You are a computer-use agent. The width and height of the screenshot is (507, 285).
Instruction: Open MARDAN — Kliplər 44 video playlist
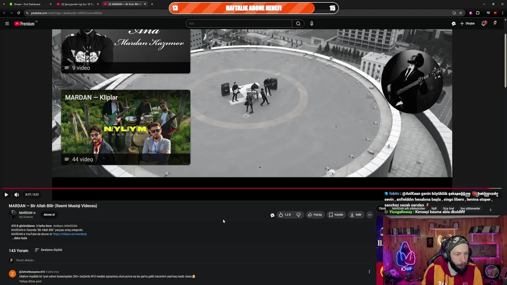coord(126,127)
